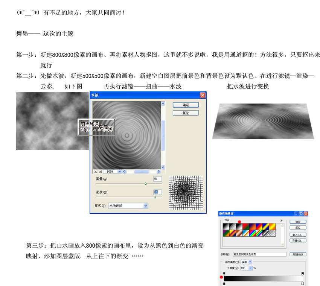
Task: Minimize the 渐变编辑器 window
Action: 296,214
